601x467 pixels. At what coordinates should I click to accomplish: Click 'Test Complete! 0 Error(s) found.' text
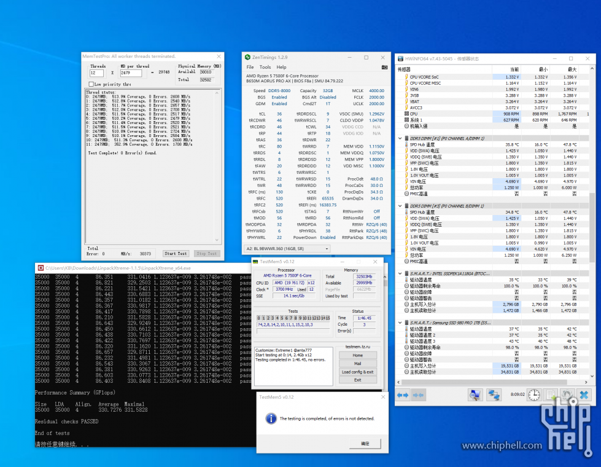[x=122, y=153]
